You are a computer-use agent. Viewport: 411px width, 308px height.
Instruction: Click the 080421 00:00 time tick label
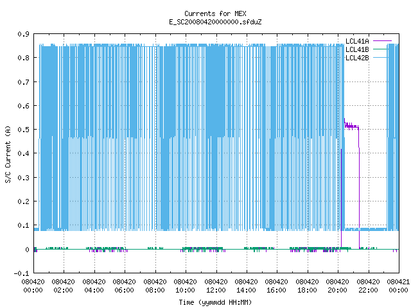(398, 286)
